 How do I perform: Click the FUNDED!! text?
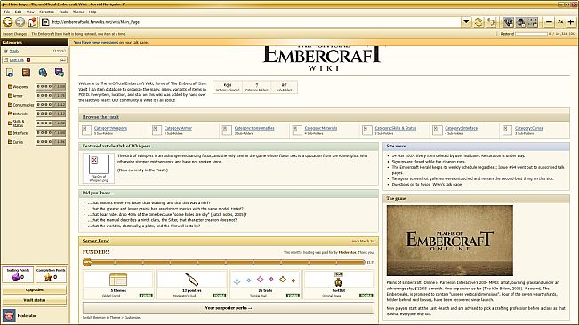pyautogui.click(x=96, y=252)
